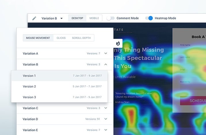Select the SCROLL DEPTH tab

pyautogui.click(x=81, y=38)
